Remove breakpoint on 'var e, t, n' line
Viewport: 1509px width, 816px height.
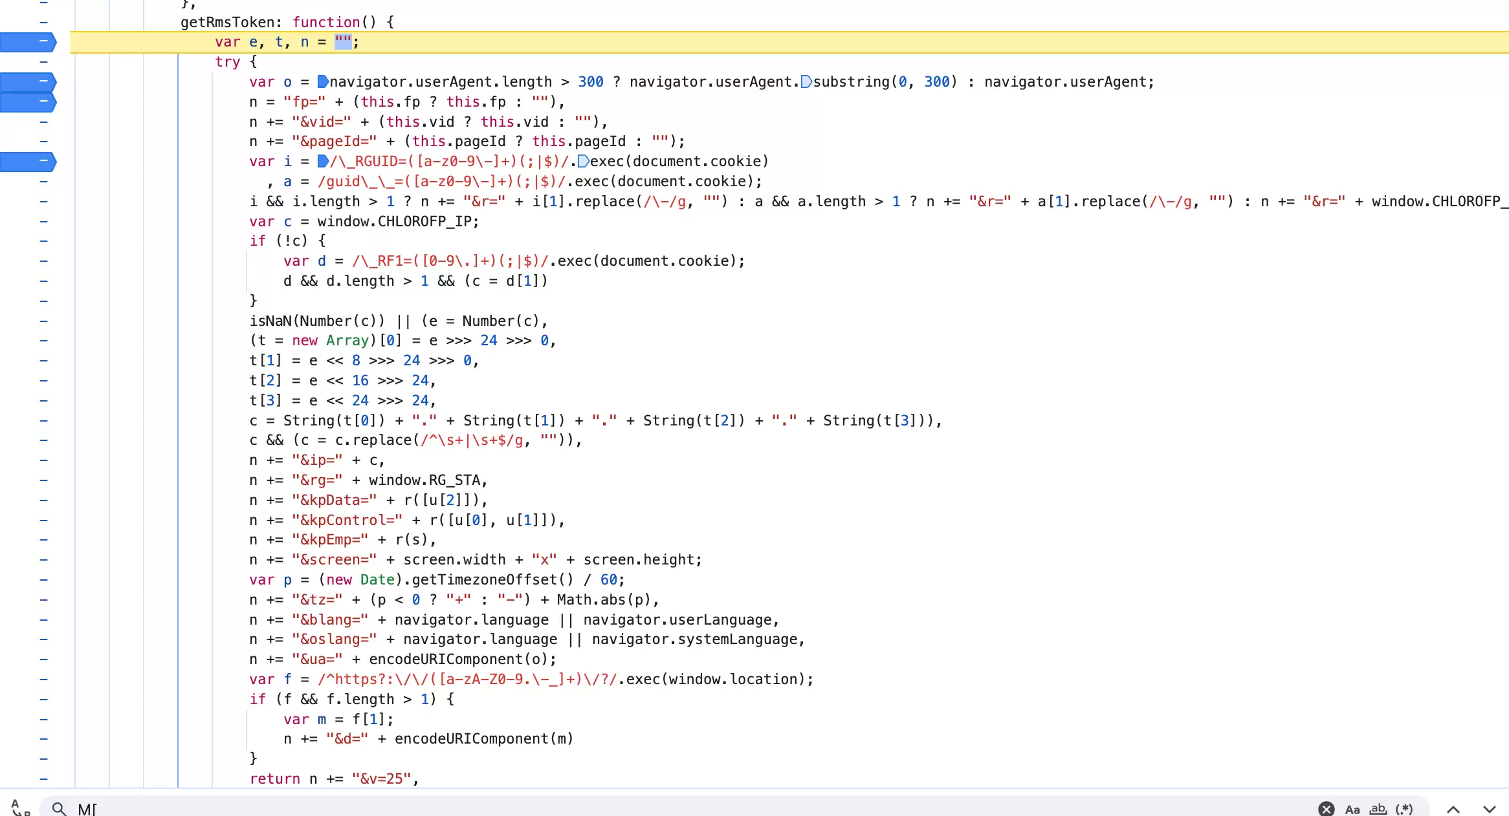point(28,42)
